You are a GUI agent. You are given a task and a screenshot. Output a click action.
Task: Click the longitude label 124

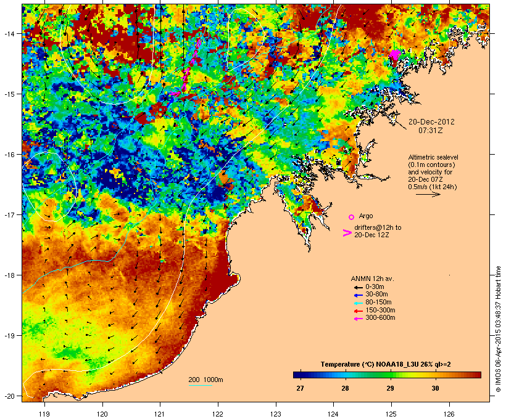(x=333, y=414)
